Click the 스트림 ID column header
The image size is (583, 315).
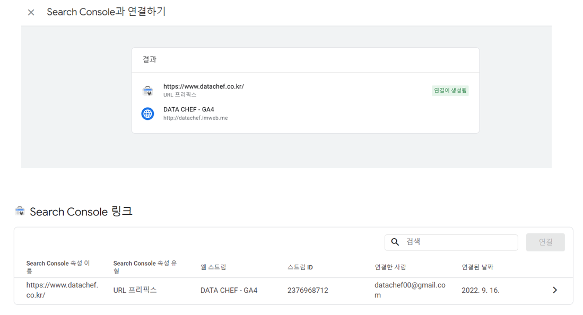click(x=300, y=267)
